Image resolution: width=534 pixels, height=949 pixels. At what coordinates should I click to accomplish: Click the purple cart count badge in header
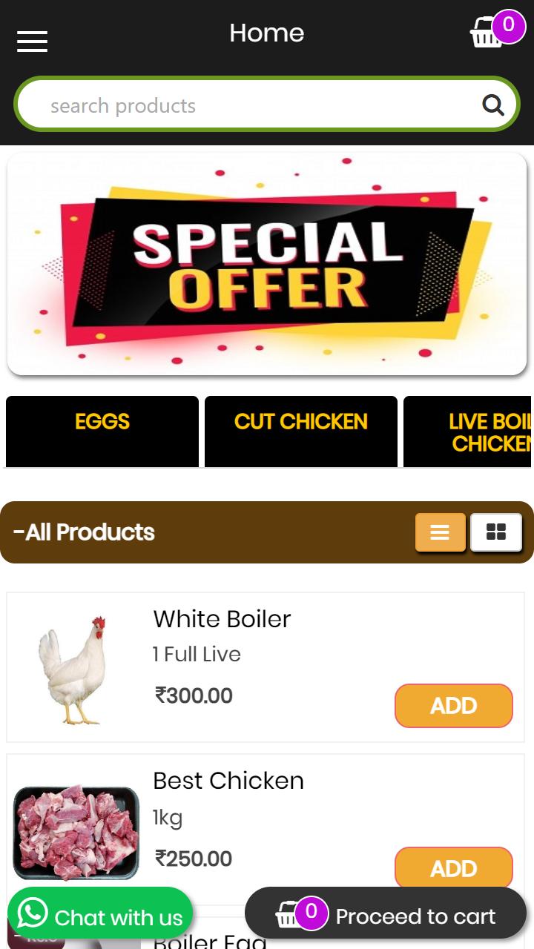click(x=508, y=27)
